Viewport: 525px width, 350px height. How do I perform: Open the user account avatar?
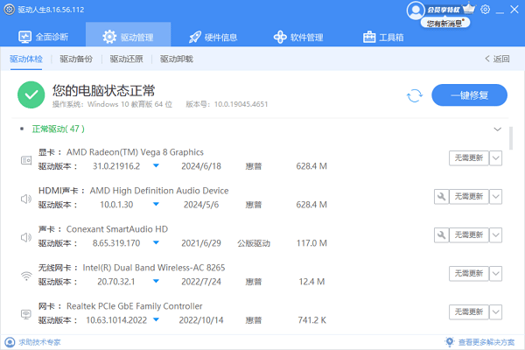click(x=416, y=10)
